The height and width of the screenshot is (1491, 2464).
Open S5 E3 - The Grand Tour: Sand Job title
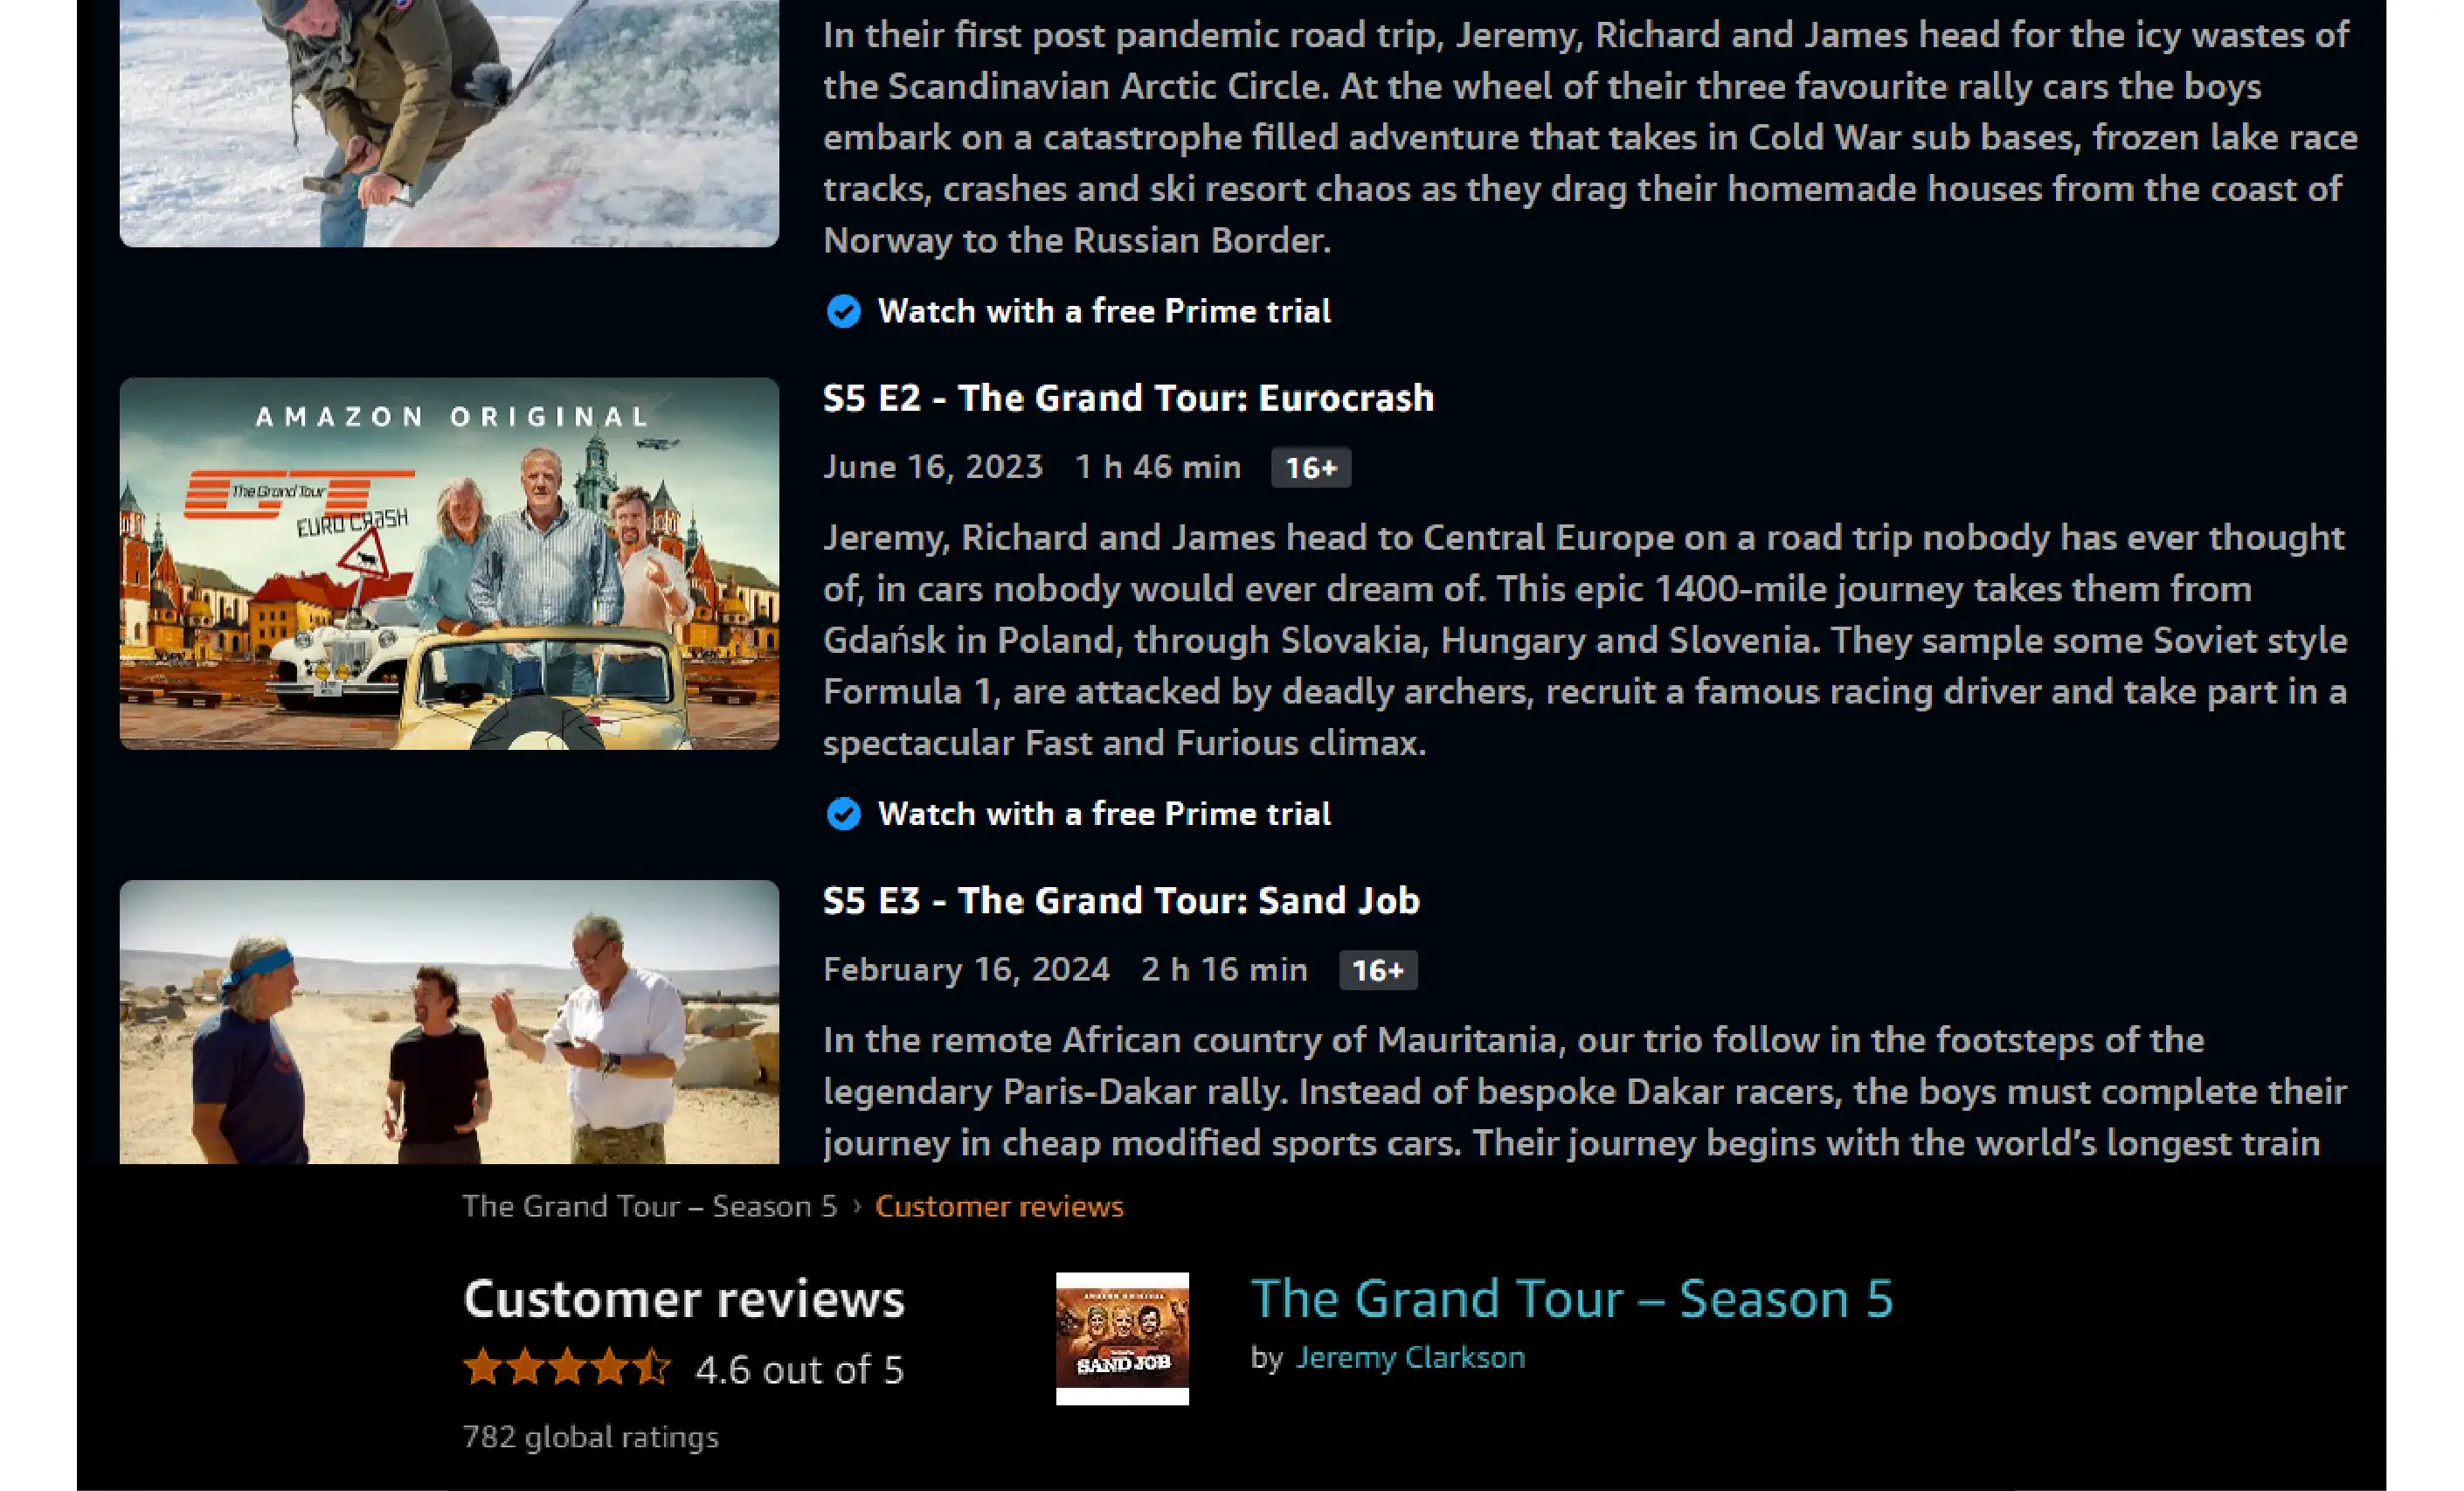(x=1121, y=901)
